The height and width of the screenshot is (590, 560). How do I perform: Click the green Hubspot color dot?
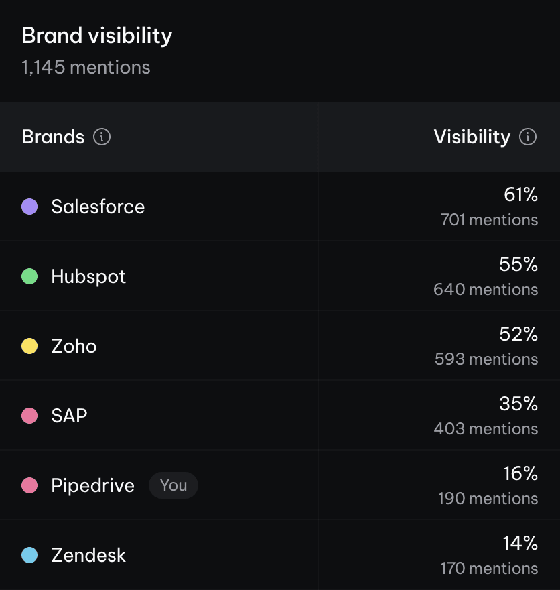pyautogui.click(x=29, y=276)
